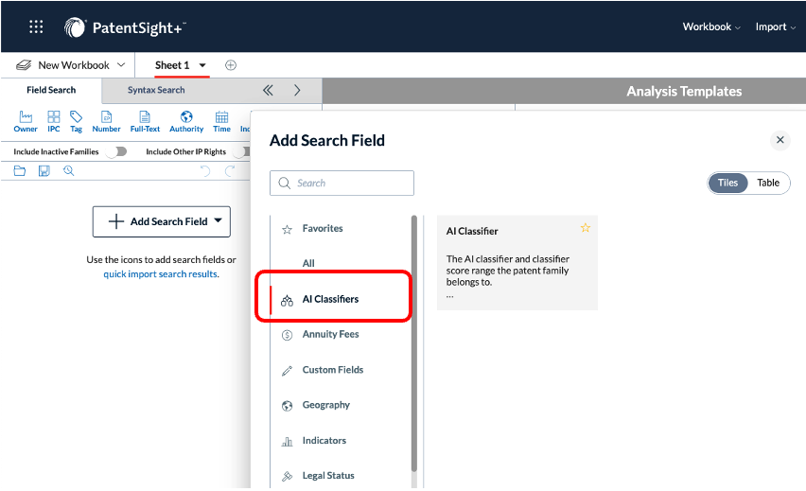Click the save disk icon
This screenshot has width=806, height=491.
pyautogui.click(x=44, y=170)
